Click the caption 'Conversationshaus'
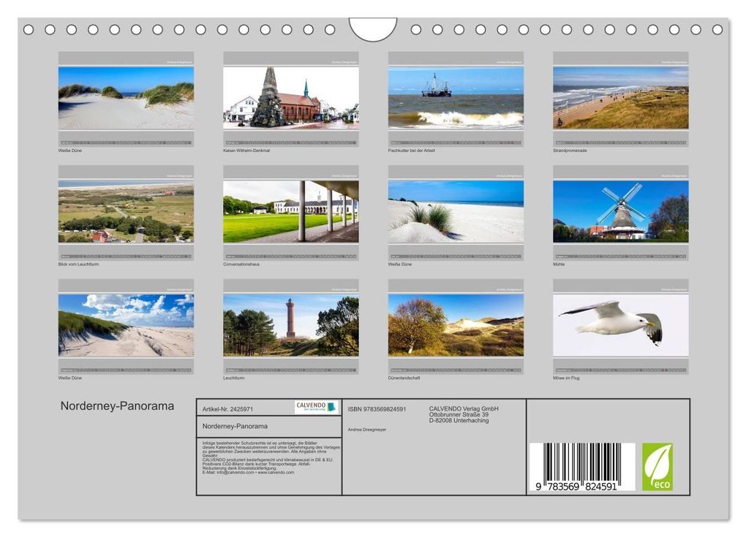 241,264
